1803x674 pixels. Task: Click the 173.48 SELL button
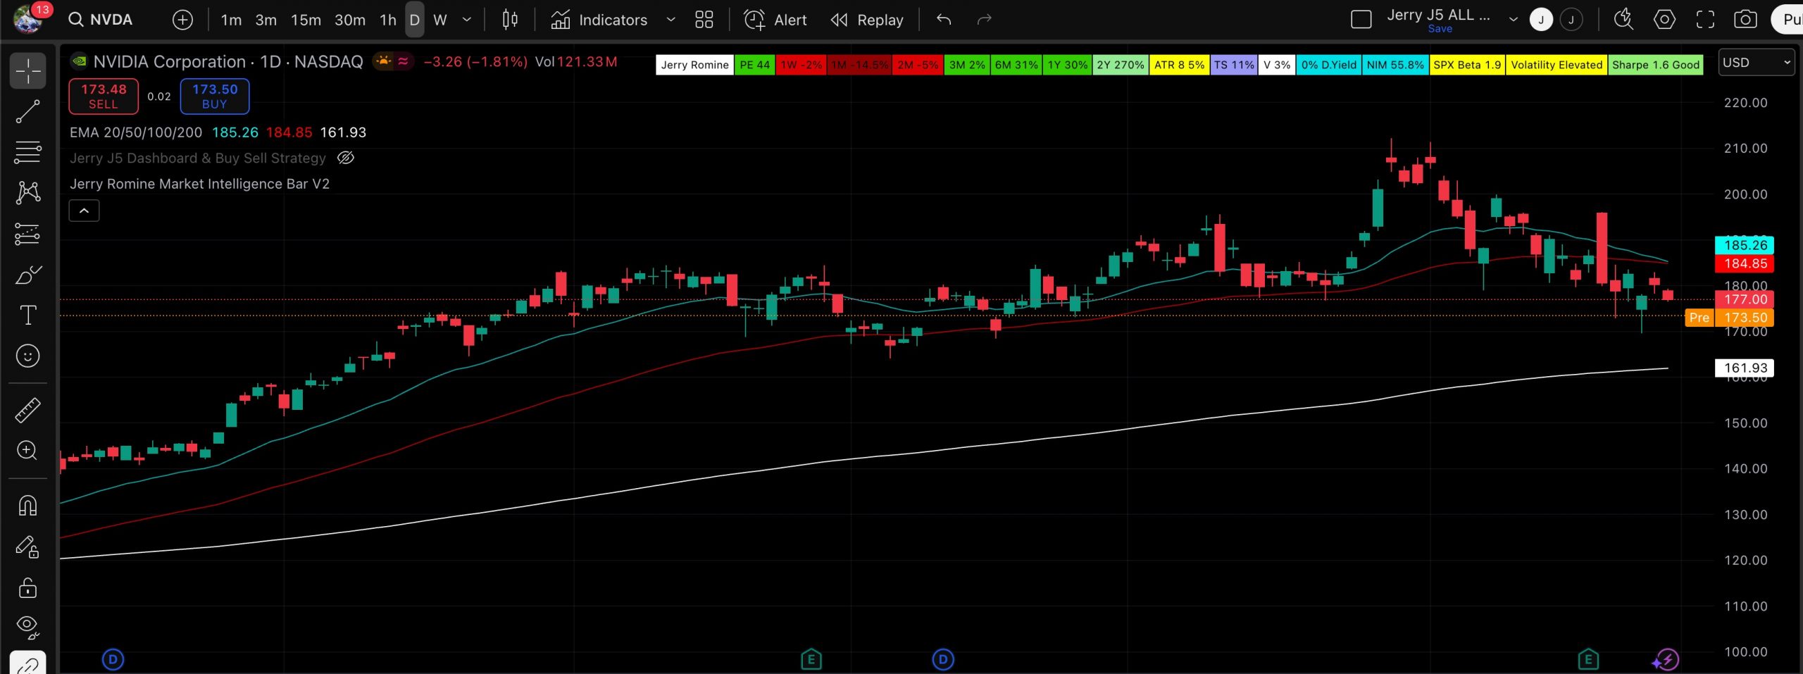(x=104, y=96)
